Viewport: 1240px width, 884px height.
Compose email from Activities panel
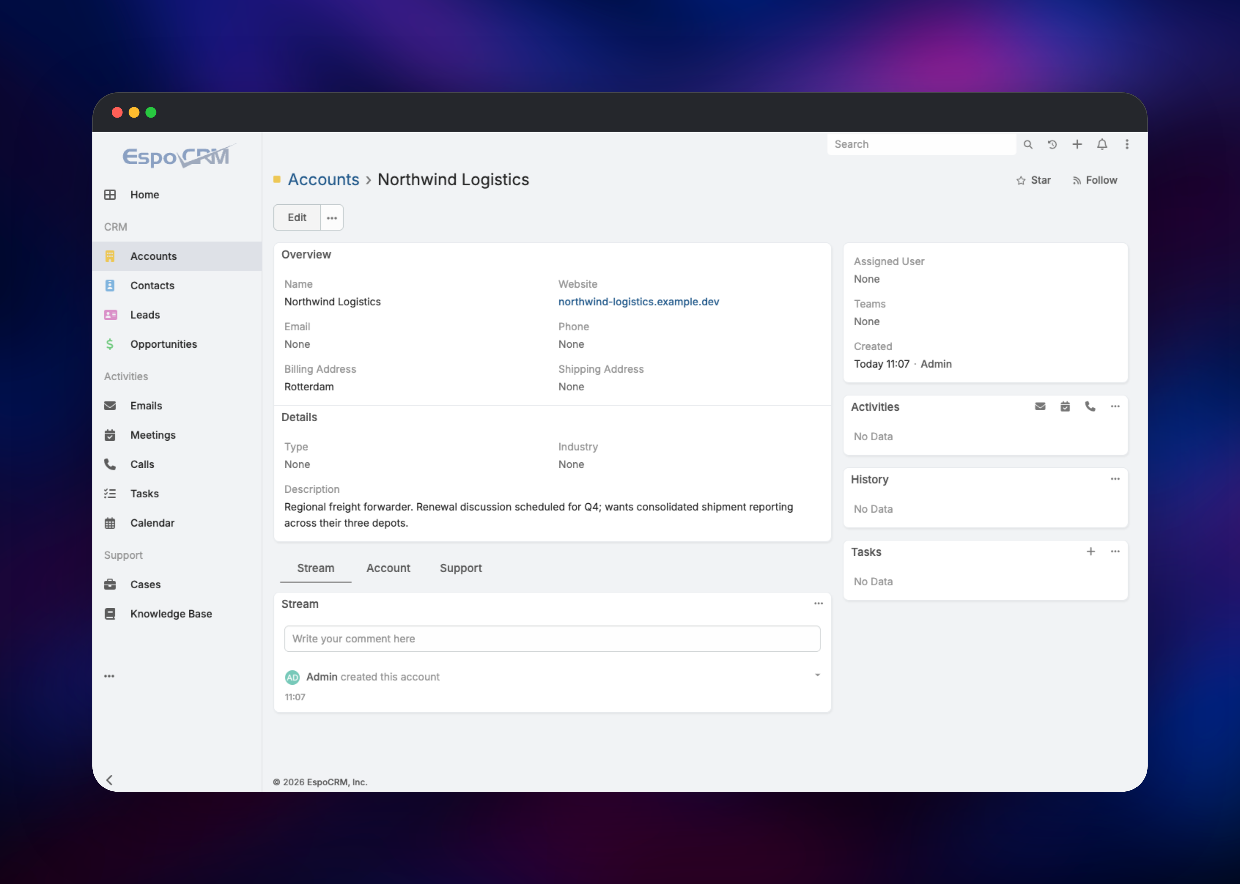[1040, 407]
